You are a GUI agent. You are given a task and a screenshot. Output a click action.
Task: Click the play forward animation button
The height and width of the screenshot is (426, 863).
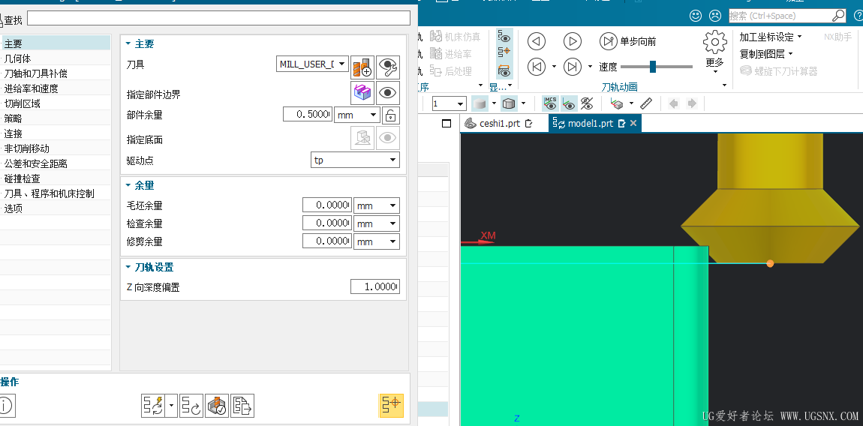(x=573, y=41)
